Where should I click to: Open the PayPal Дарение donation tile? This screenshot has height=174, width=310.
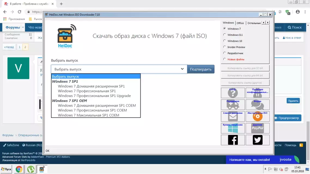coord(257,128)
